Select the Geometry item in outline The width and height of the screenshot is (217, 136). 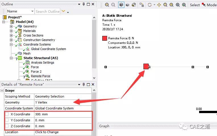pos(30,26)
